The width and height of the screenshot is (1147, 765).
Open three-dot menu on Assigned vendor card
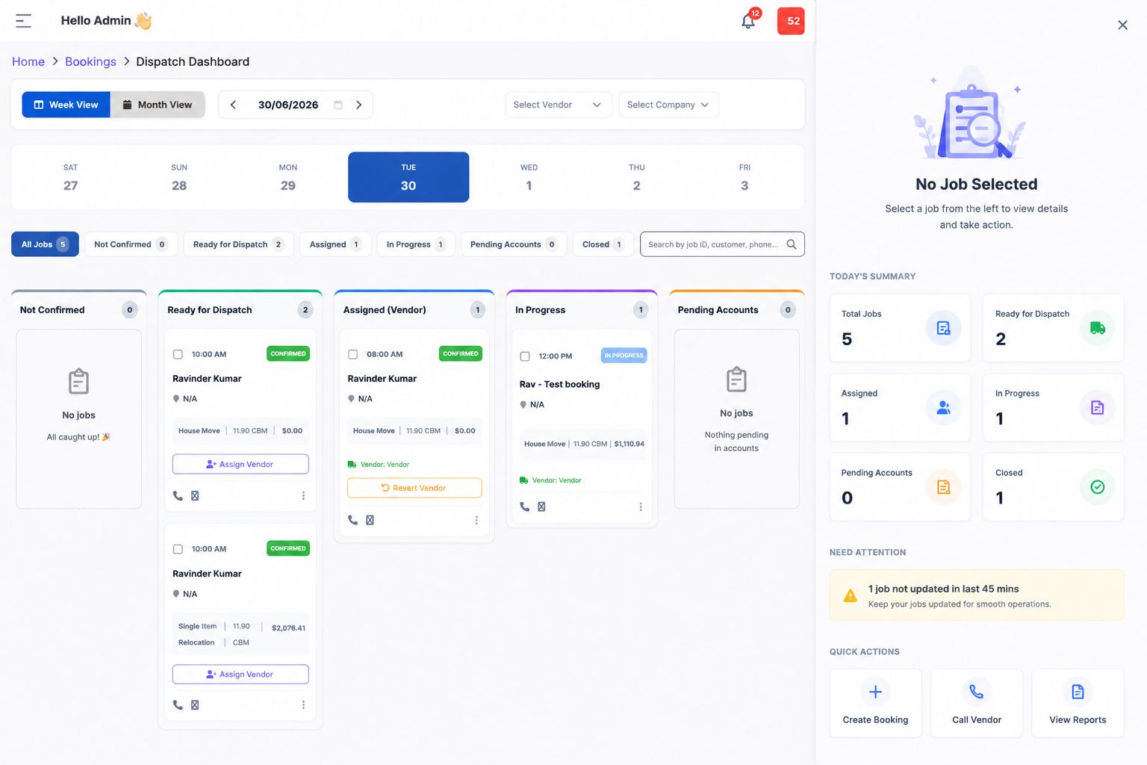click(x=476, y=520)
